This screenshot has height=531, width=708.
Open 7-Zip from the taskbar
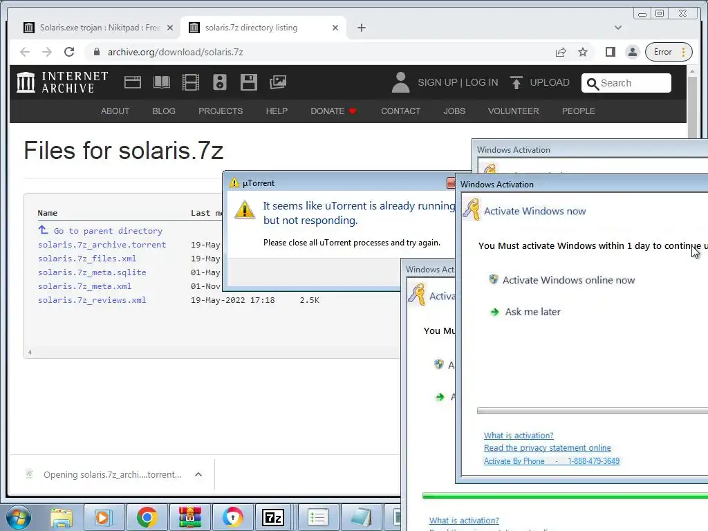click(x=273, y=517)
